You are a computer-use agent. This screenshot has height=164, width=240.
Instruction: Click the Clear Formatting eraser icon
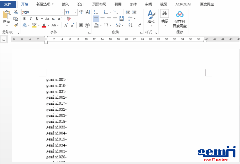tap(69, 19)
